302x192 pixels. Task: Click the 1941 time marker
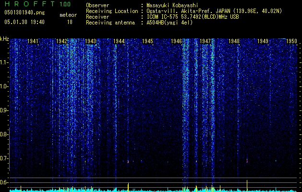(33, 41)
